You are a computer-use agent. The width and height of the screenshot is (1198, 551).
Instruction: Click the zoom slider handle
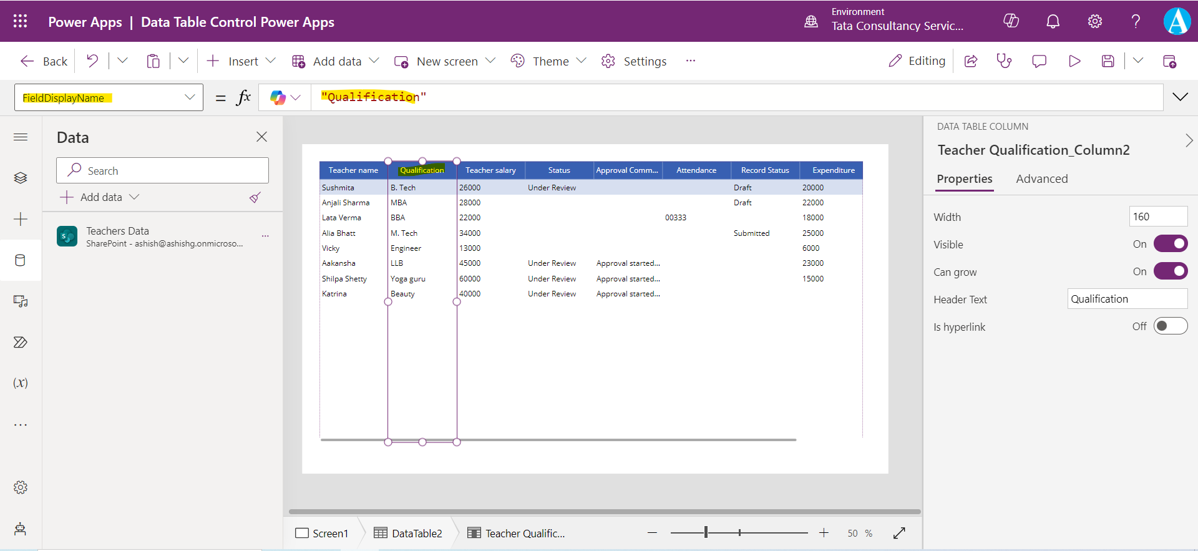tap(706, 532)
